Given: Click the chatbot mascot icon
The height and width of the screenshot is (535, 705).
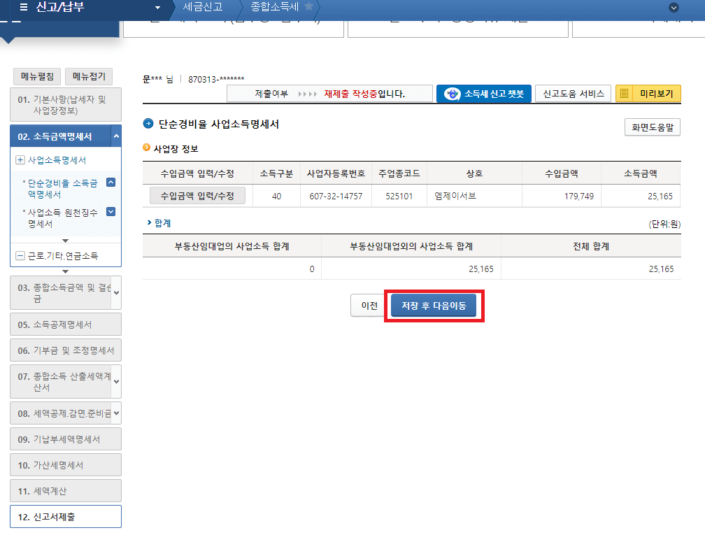Looking at the screenshot, I should click(452, 94).
